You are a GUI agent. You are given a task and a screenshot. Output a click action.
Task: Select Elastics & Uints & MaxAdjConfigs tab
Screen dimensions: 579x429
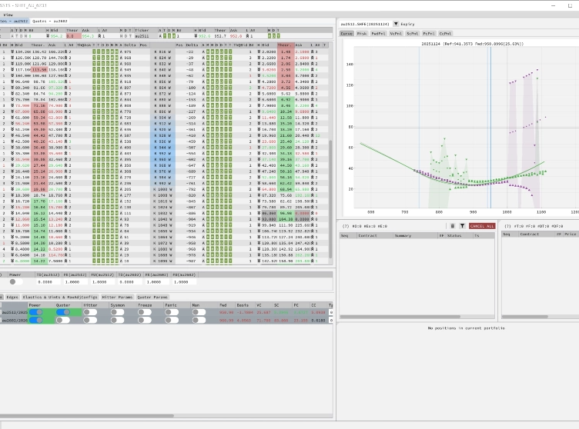tap(60, 297)
